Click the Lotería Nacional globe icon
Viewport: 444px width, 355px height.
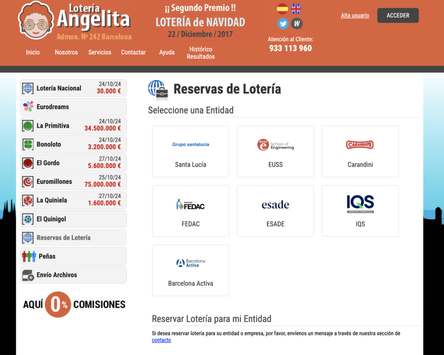click(x=28, y=88)
